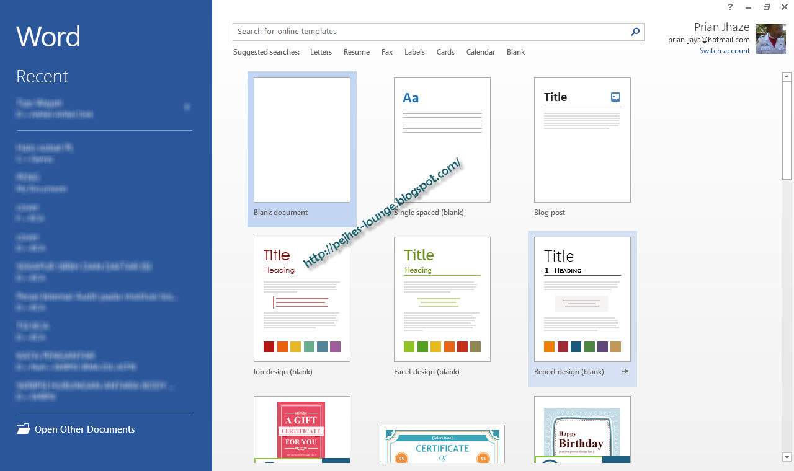Image resolution: width=794 pixels, height=471 pixels.
Task: Select the Calendar suggested search
Action: pos(481,52)
